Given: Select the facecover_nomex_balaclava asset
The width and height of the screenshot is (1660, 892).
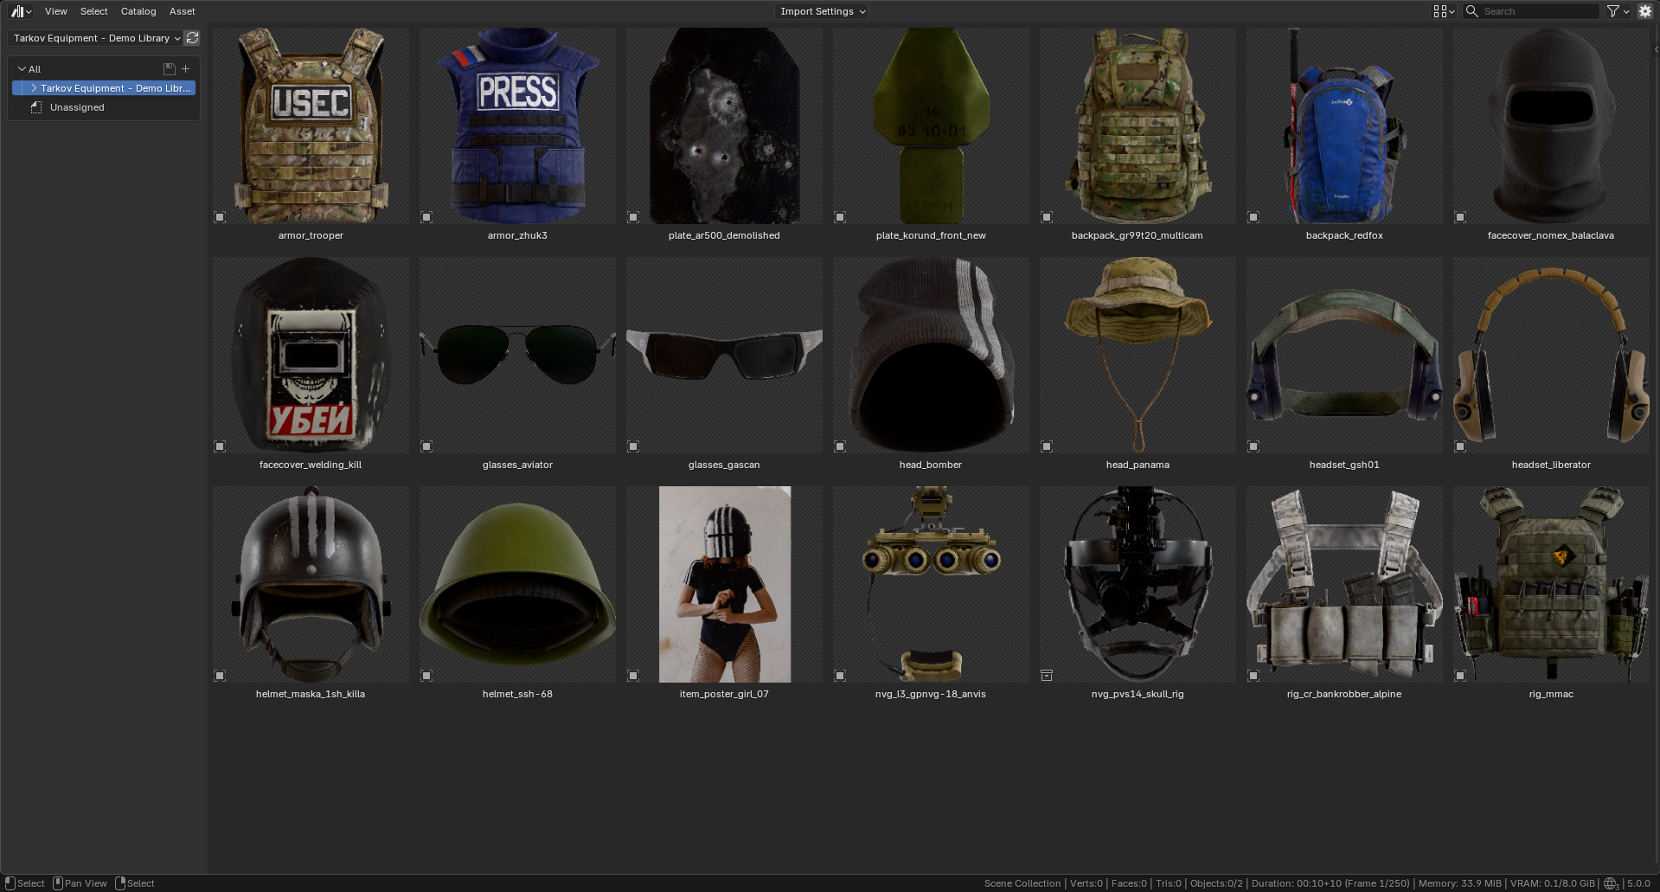Looking at the screenshot, I should (1551, 126).
